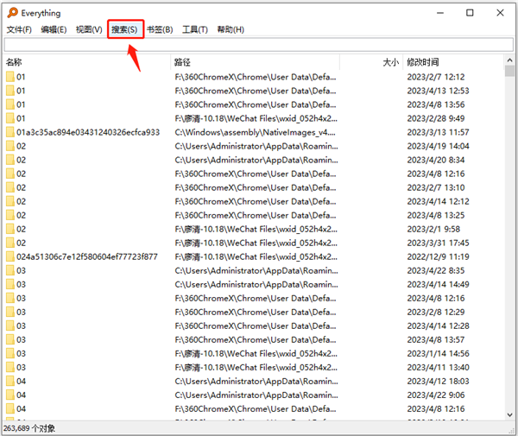Click the date 2023/1/14 14:56
This screenshot has width=518, height=436.
point(438,354)
